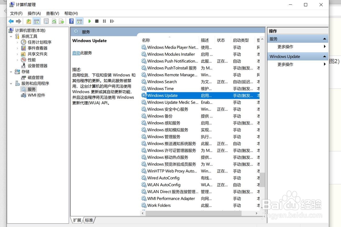Expand the 事件查看器 tree node
Screen dimensions: 341x227
17,48
